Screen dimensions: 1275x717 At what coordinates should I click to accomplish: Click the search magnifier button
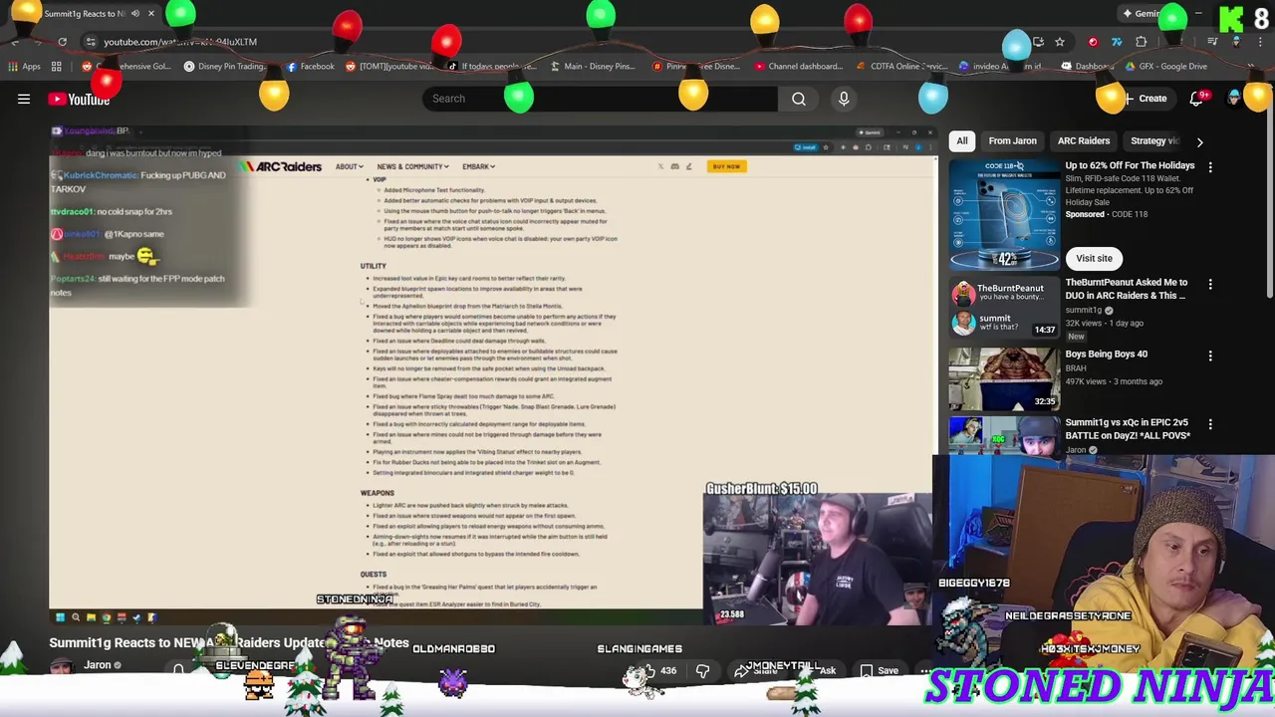[x=799, y=99]
